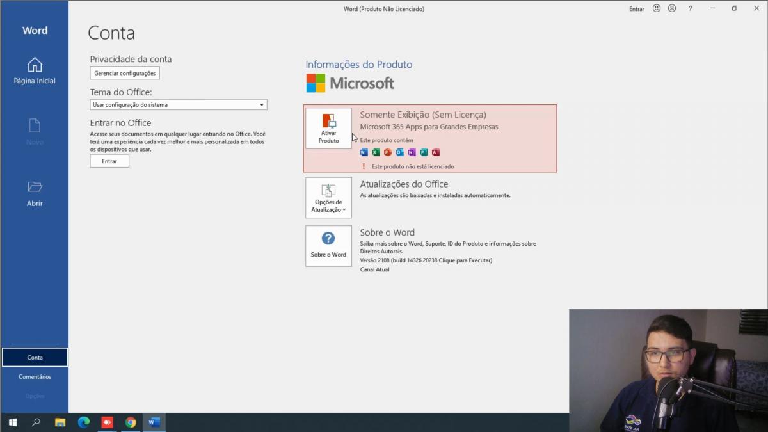Open the Página Inicial home tab
768x432 pixels.
pos(35,71)
